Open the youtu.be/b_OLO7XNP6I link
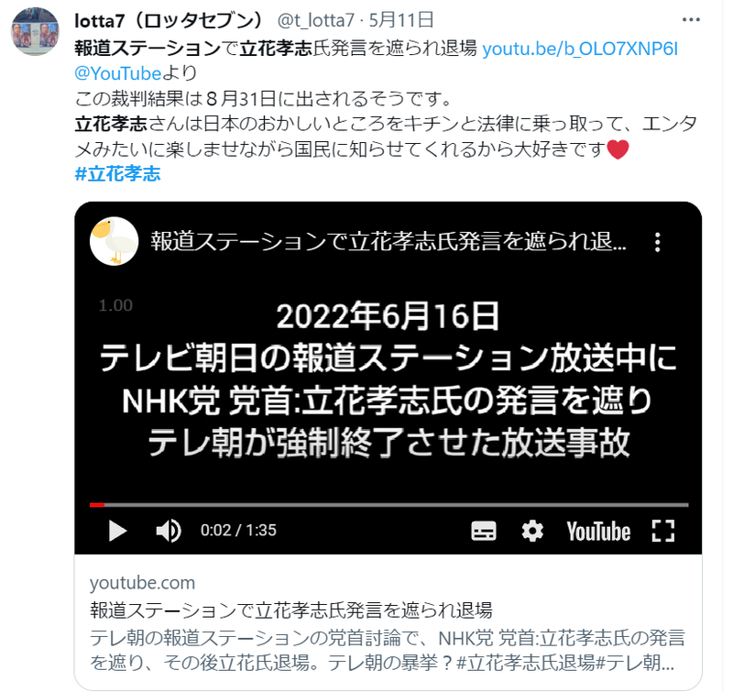The image size is (733, 692). [x=580, y=49]
